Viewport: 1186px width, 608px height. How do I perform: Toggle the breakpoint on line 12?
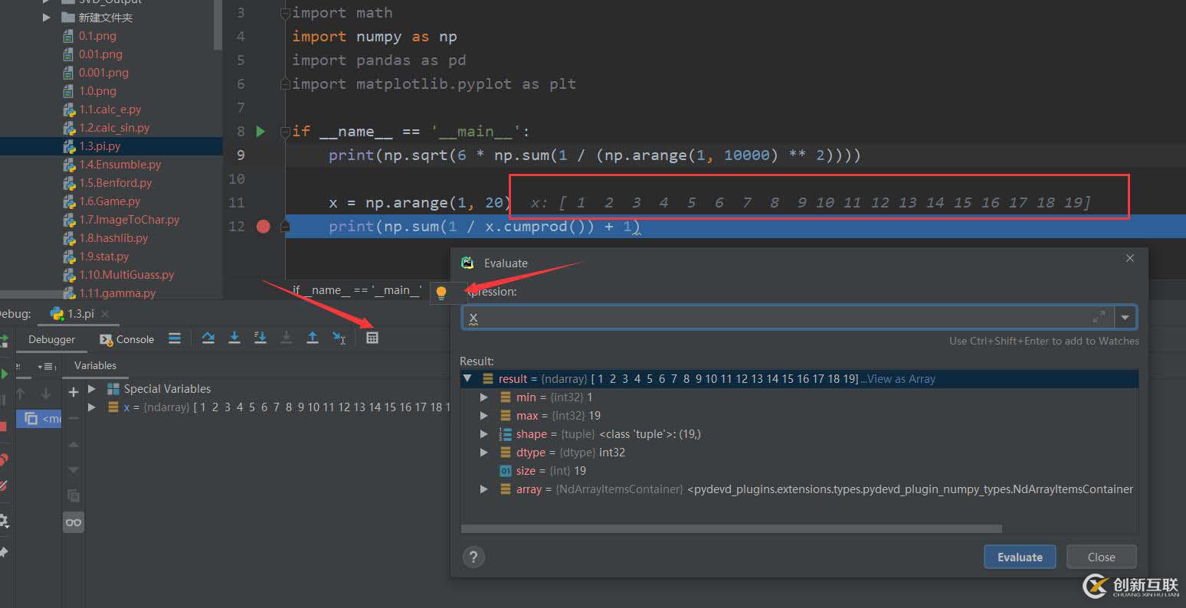click(x=264, y=227)
